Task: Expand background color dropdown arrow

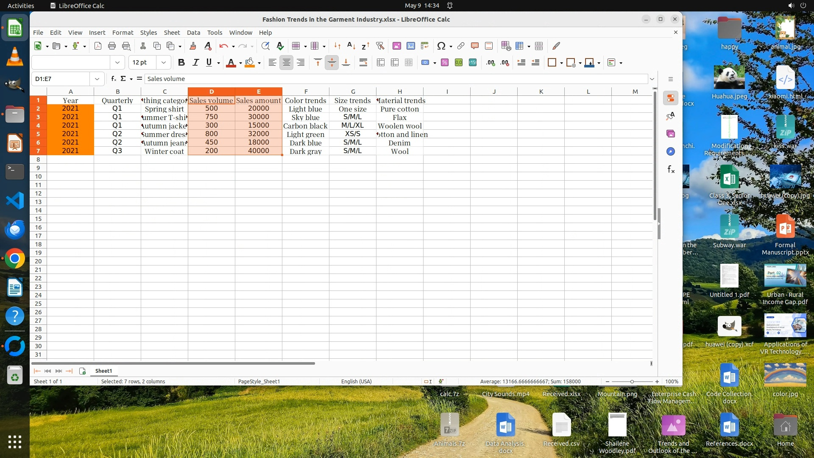Action: (259, 63)
